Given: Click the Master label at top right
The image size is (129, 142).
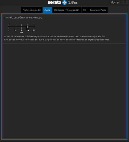Looking at the screenshot, I should 115,3.
